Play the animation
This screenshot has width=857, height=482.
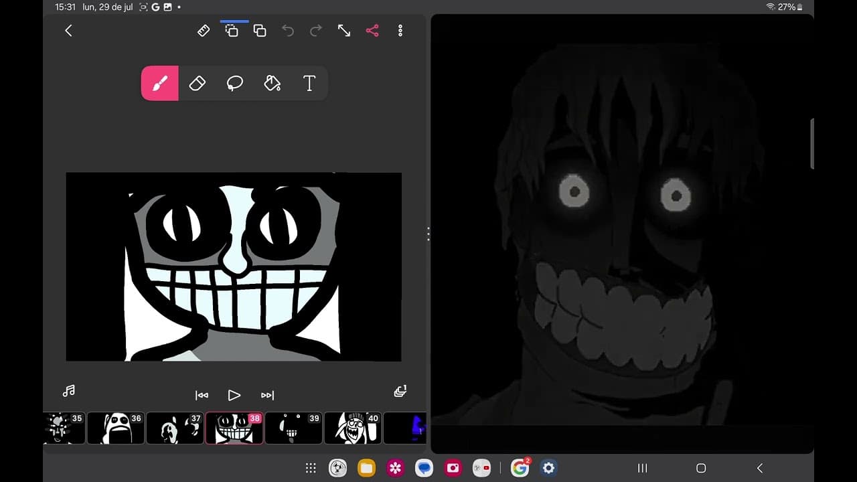coord(234,395)
